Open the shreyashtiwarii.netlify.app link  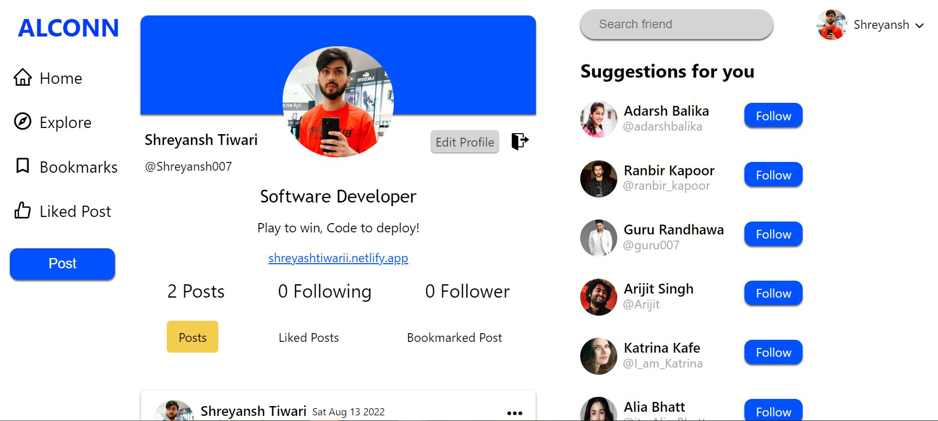(x=338, y=258)
